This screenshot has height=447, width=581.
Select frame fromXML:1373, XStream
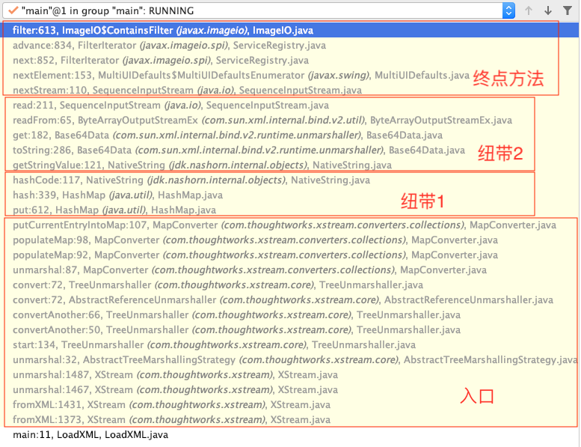click(290, 419)
